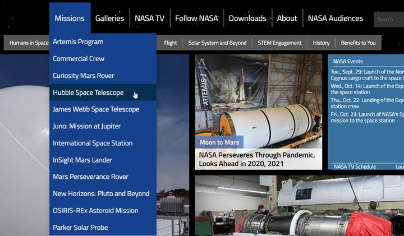
Task: Open Benefits to You topic
Action: point(358,43)
